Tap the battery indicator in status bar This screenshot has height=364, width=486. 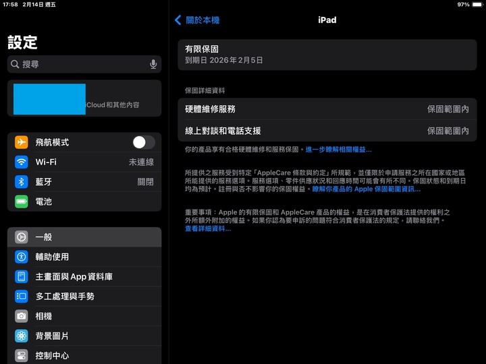tap(477, 4)
